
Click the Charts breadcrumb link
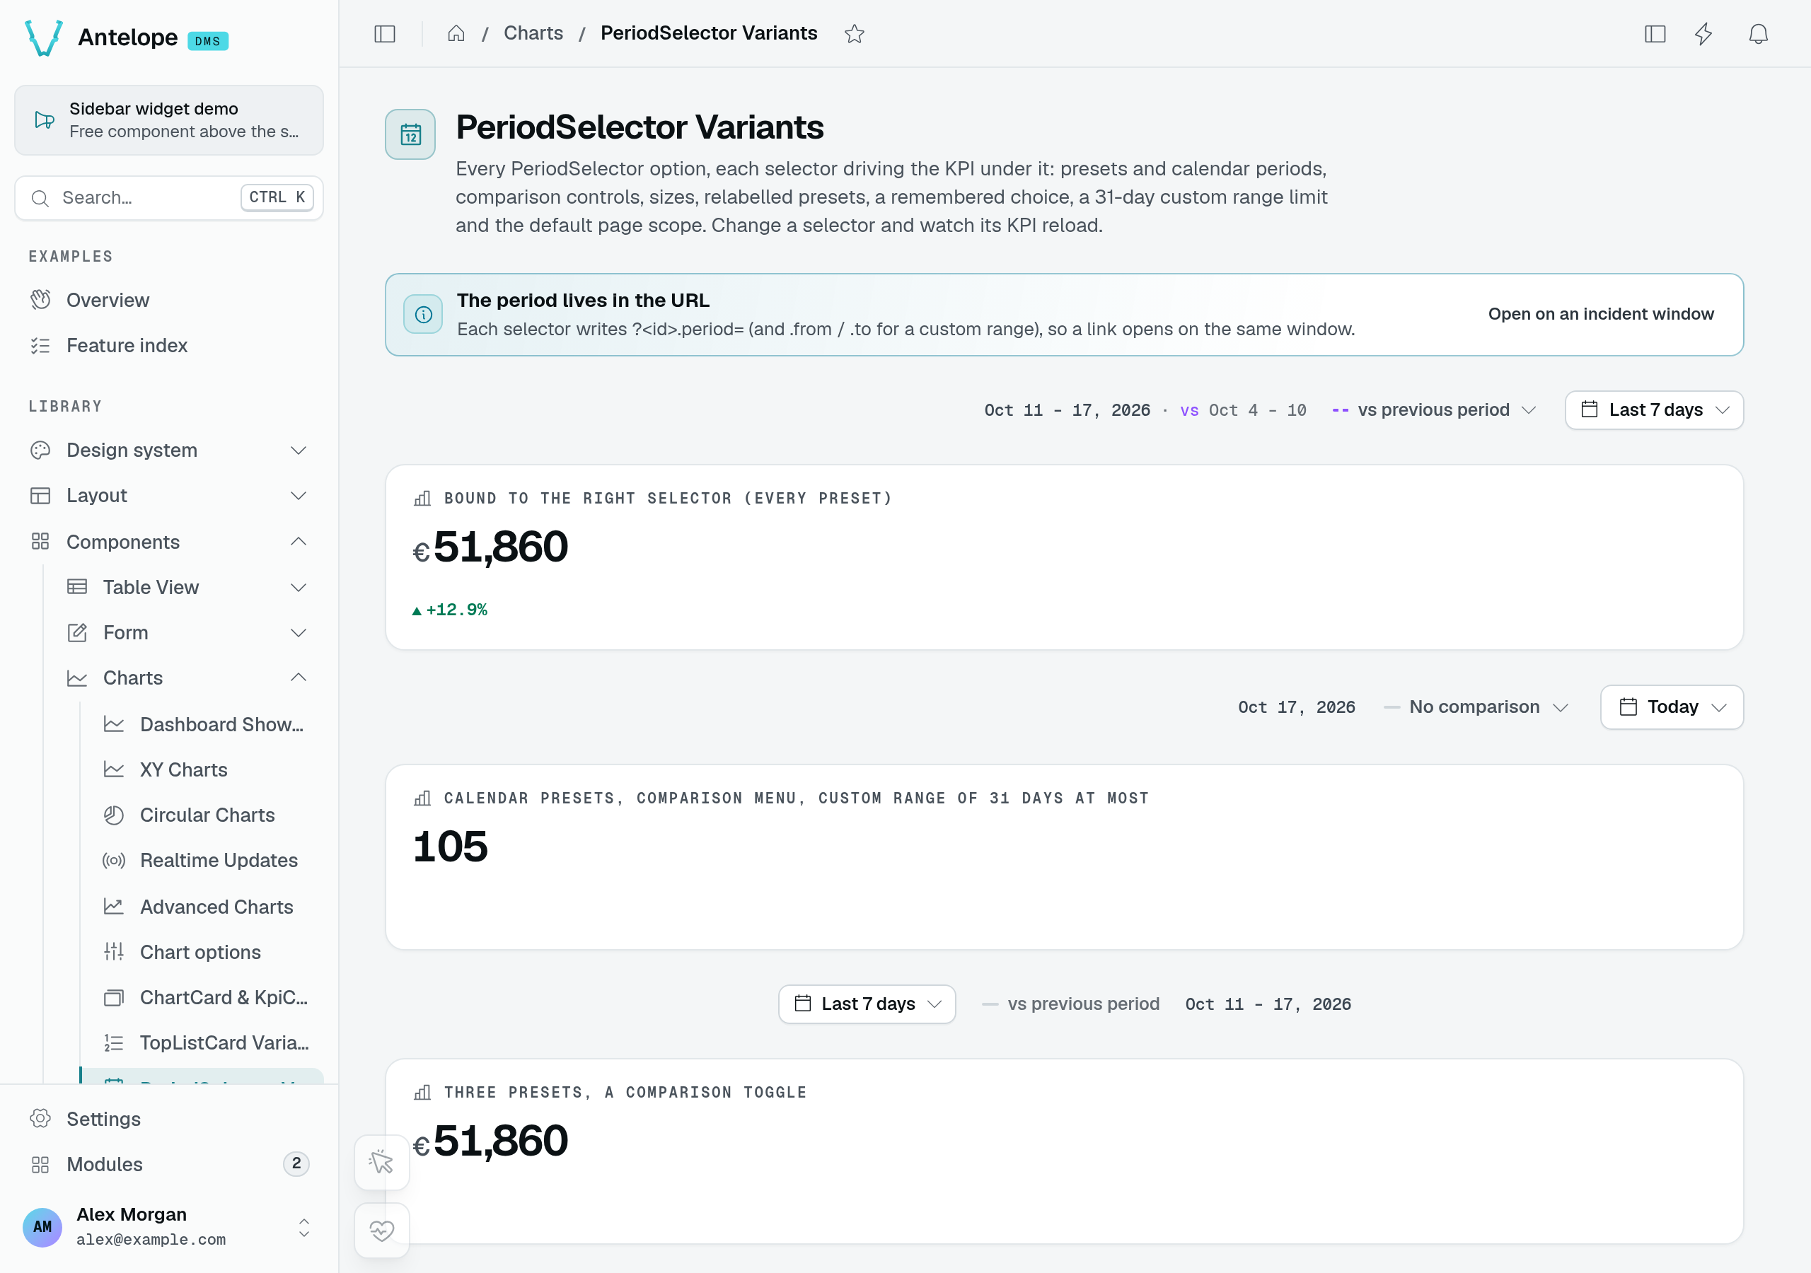click(533, 33)
